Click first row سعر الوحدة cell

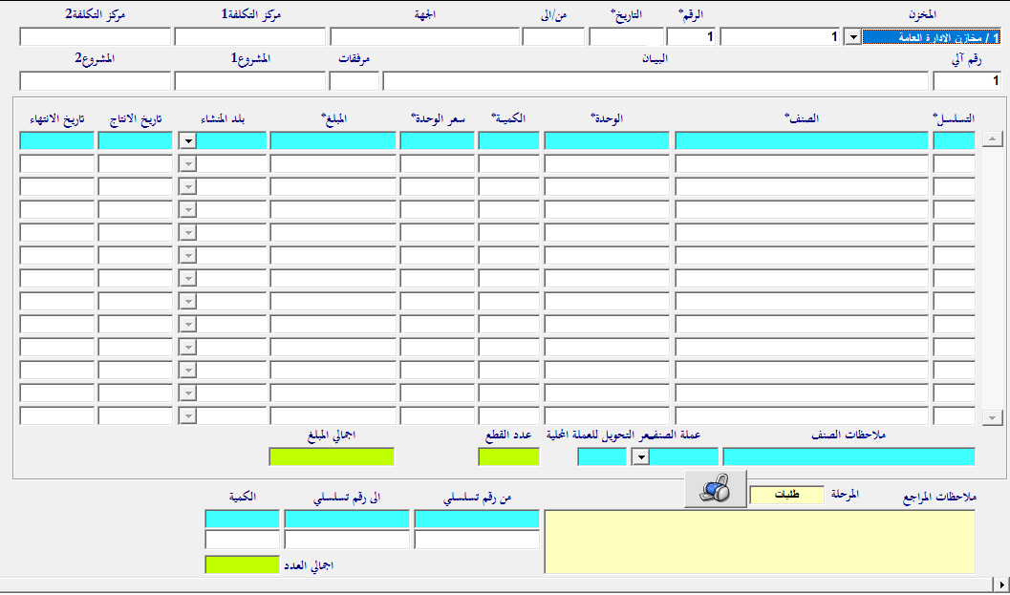click(x=437, y=140)
